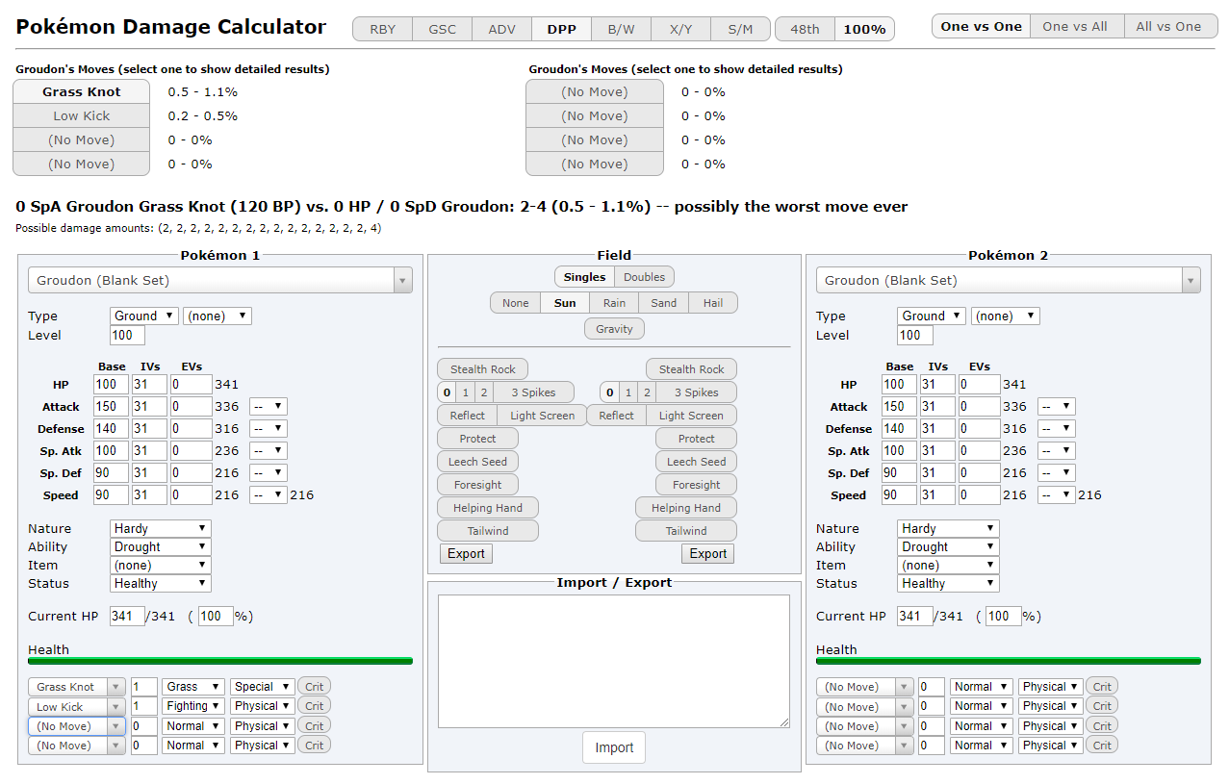Focus the Import / Export text area
The width and height of the screenshot is (1229, 784).
614,661
